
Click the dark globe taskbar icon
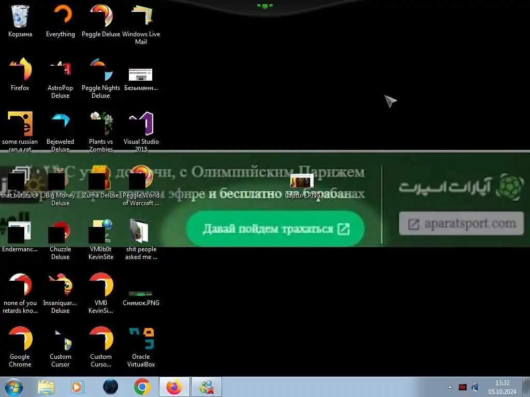pos(111,387)
